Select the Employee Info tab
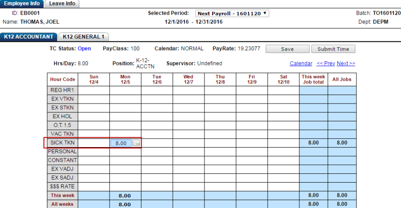Viewport: 401px width, 208px height. coord(22,4)
